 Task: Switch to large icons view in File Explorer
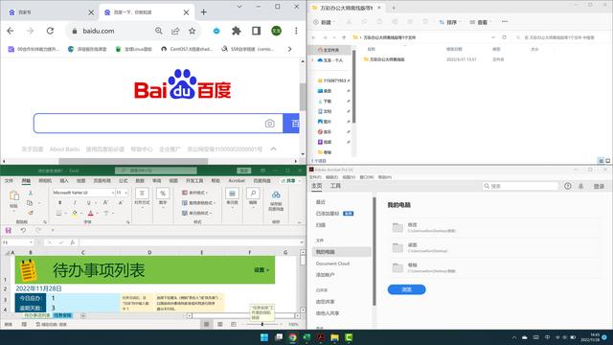pyautogui.click(x=607, y=161)
